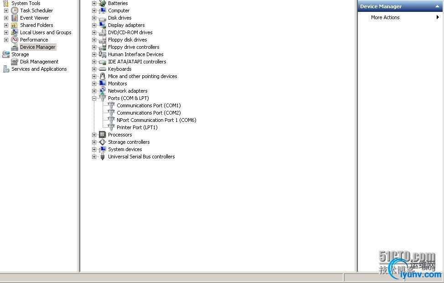
Task: Select the System devices label
Action: [x=125, y=149]
